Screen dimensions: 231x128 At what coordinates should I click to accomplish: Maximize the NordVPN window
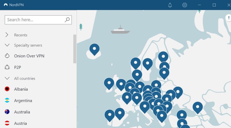(214, 5)
